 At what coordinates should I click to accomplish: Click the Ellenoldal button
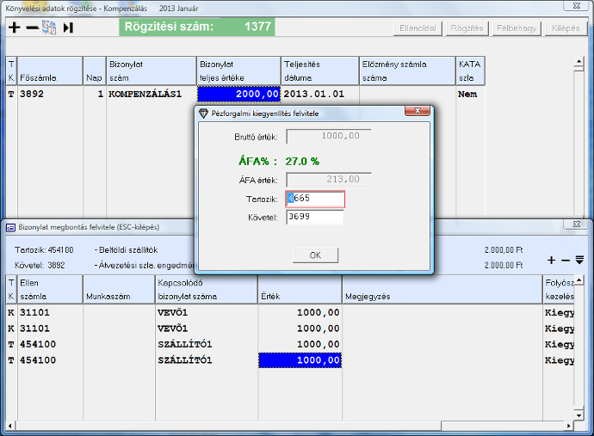tap(419, 28)
